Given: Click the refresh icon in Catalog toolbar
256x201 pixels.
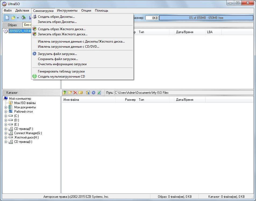Looking at the screenshot, I should coord(99,93).
